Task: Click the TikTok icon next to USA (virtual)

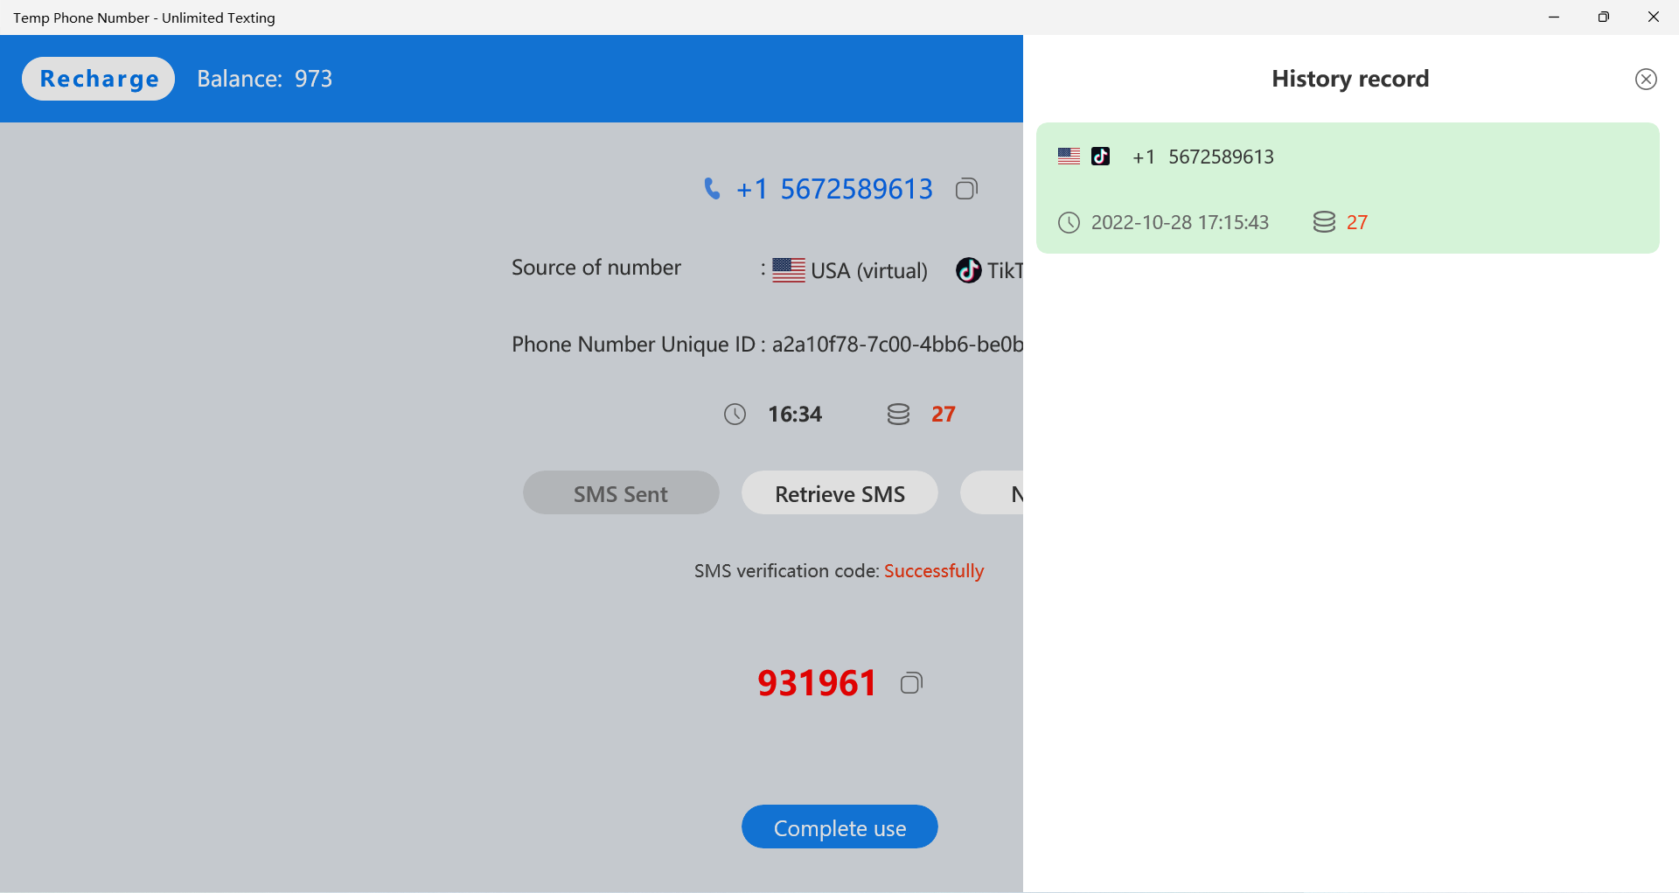Action: coord(967,270)
